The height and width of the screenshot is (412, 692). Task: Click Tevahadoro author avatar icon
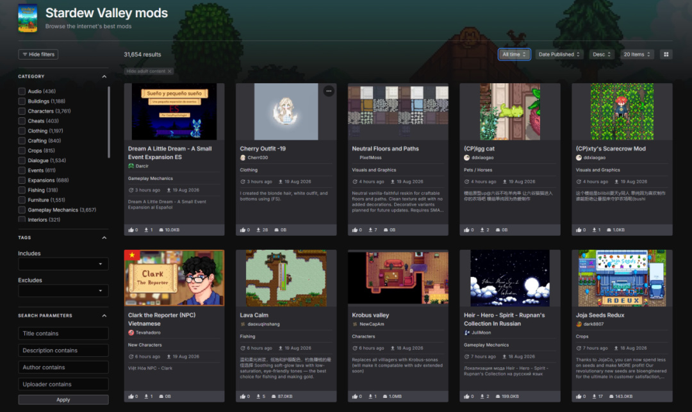pyautogui.click(x=131, y=333)
